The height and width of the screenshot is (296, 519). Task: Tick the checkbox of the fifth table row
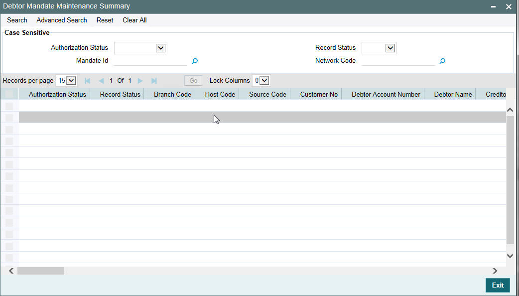point(9,152)
